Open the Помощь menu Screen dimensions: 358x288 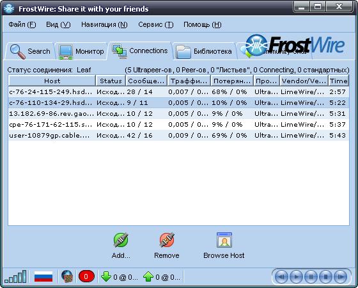click(x=202, y=24)
